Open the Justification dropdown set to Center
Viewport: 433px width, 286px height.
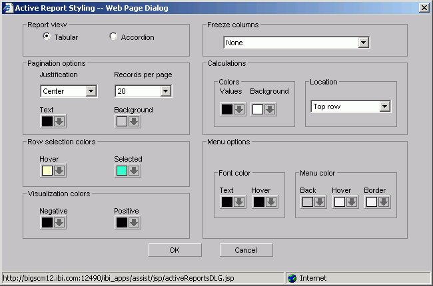[91, 91]
